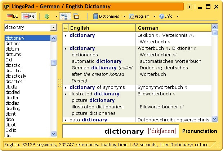The image size is (223, 151).
Task: Click the 'automatic dictionary' entry
Action: click(97, 61)
